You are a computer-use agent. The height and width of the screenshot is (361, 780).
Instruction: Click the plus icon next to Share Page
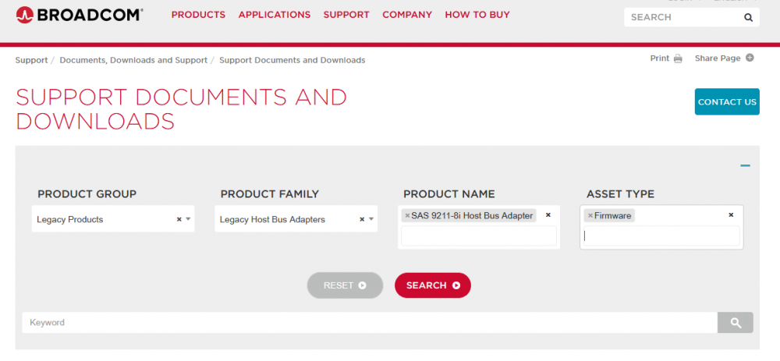tap(750, 58)
